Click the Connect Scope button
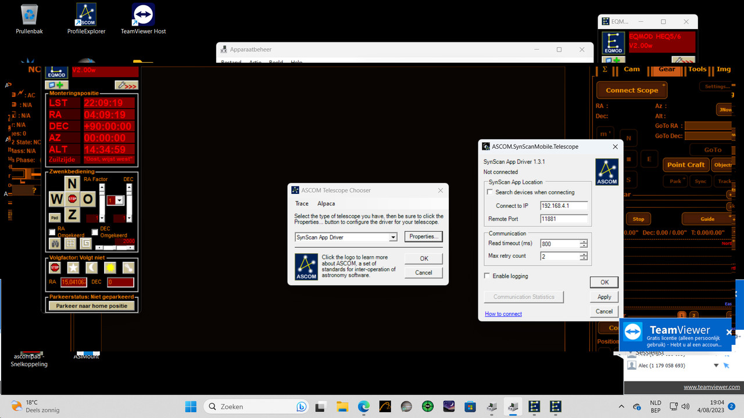The height and width of the screenshot is (418, 744). [632, 90]
